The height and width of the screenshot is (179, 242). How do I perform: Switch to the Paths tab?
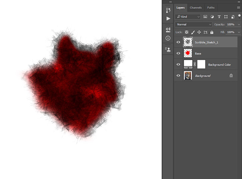(211, 8)
